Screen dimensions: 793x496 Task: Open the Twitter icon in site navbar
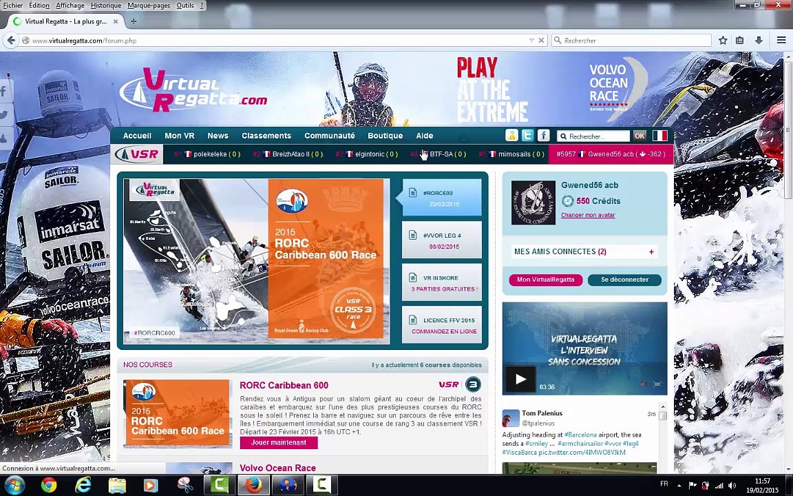click(527, 136)
